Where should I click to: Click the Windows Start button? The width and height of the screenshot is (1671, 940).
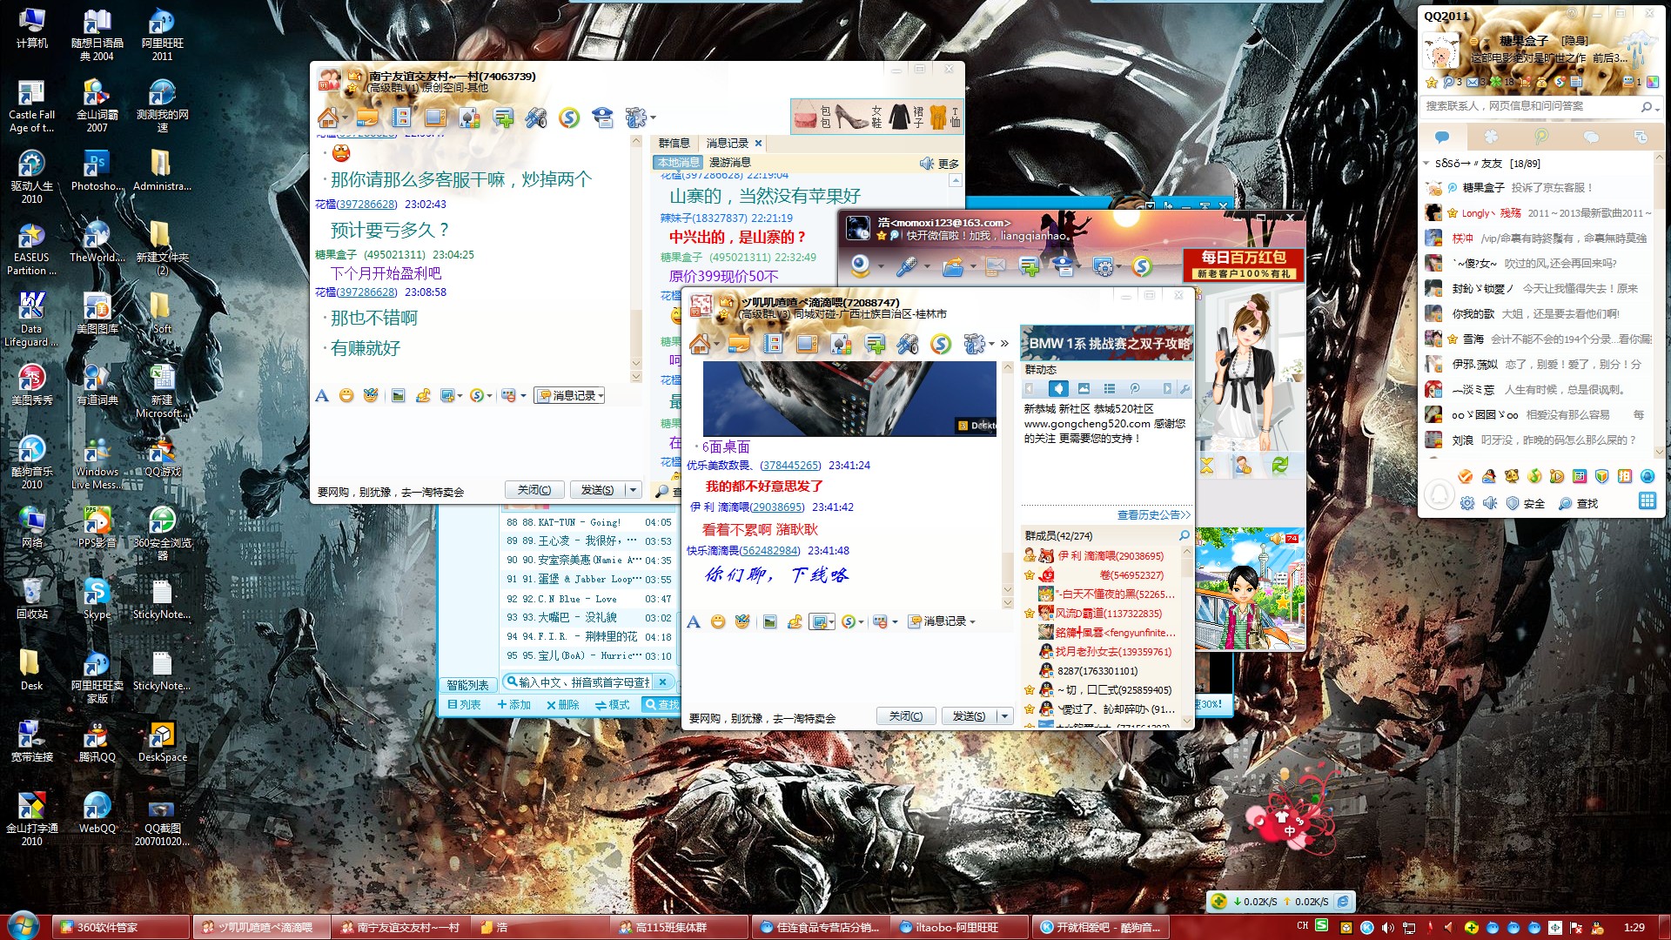click(x=23, y=924)
